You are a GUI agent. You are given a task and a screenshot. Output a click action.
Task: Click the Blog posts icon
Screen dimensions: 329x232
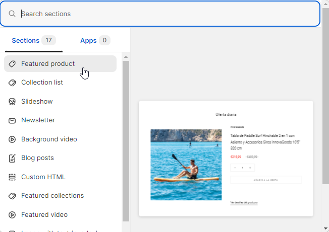click(13, 158)
